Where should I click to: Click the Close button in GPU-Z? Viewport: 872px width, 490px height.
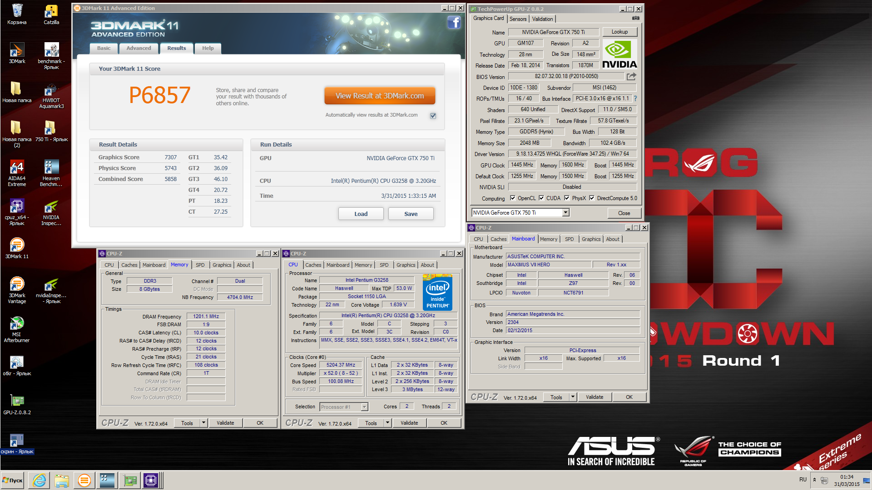pos(624,213)
